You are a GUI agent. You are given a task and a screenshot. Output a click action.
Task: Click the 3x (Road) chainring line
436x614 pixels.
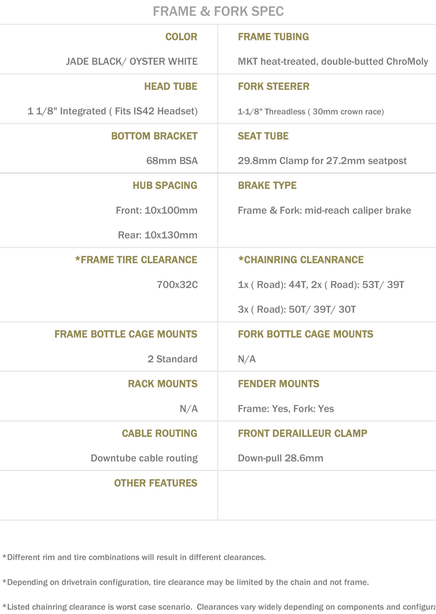click(297, 309)
